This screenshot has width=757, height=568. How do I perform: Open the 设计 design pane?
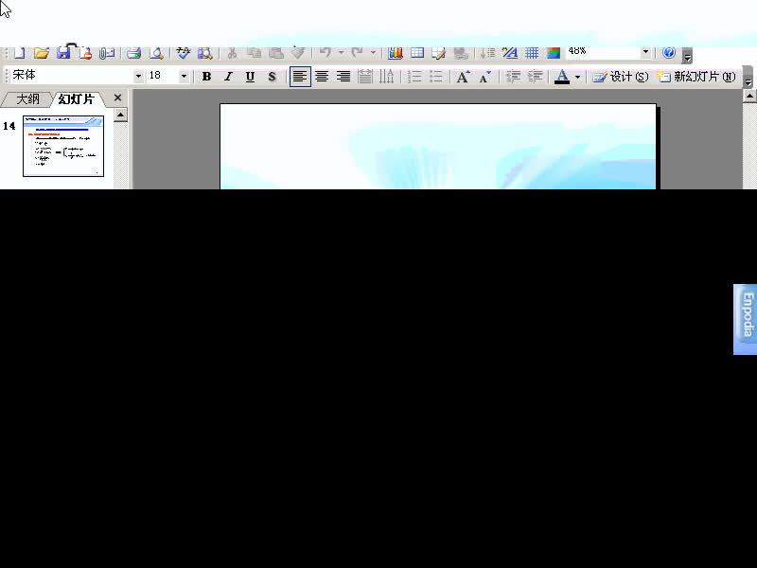tap(621, 77)
